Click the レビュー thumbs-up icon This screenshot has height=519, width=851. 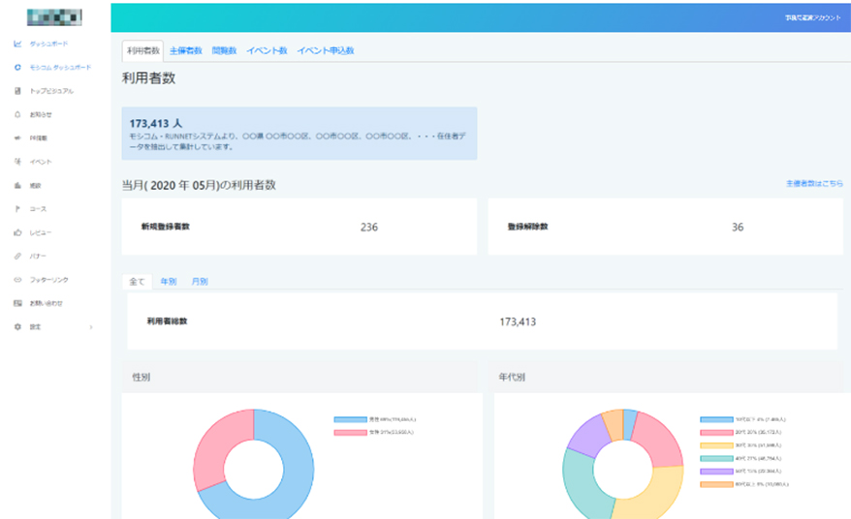[x=17, y=232]
